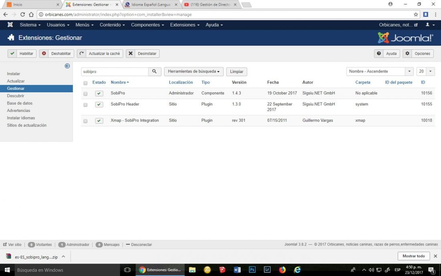Click the Joomla logo icon in menu bar
Screen dimensions: 441x276
point(10,25)
